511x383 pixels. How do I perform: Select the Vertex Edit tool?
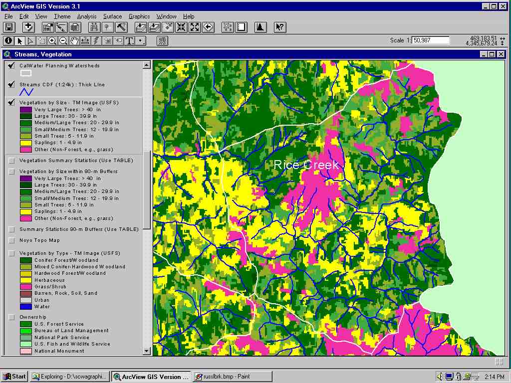pyautogui.click(x=30, y=41)
